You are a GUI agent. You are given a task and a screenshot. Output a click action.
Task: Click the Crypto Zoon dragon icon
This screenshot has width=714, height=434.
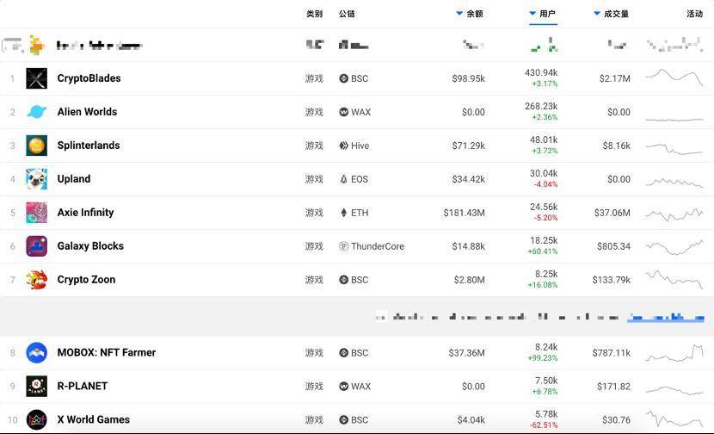click(x=36, y=280)
